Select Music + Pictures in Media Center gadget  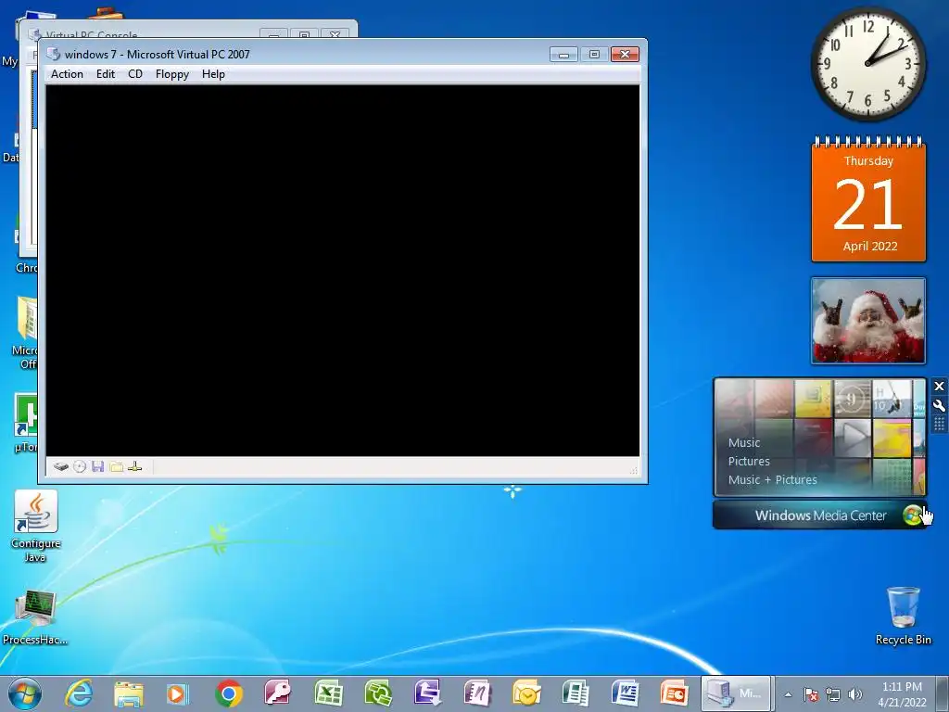(772, 479)
